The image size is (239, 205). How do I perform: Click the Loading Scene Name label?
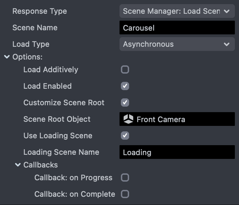pyautogui.click(x=61, y=152)
